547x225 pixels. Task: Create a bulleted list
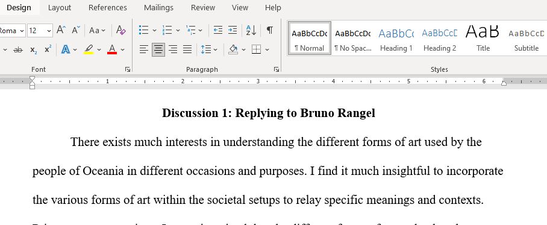[143, 30]
